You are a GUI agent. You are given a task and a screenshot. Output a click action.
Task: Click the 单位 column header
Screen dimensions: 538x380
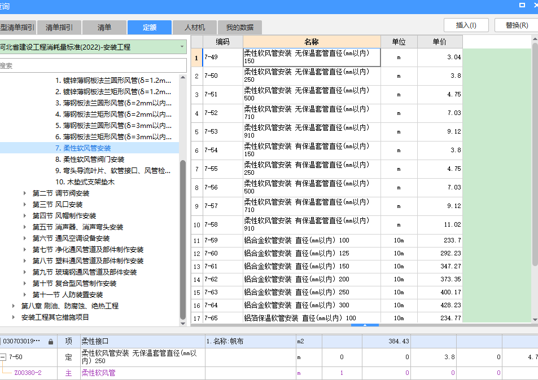click(x=399, y=42)
